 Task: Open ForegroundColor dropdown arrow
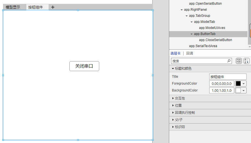(244, 84)
